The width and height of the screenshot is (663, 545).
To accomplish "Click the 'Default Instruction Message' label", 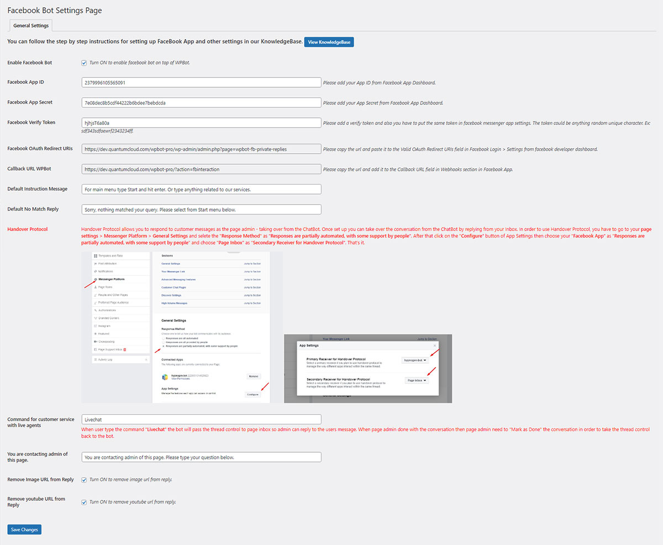I will [38, 188].
